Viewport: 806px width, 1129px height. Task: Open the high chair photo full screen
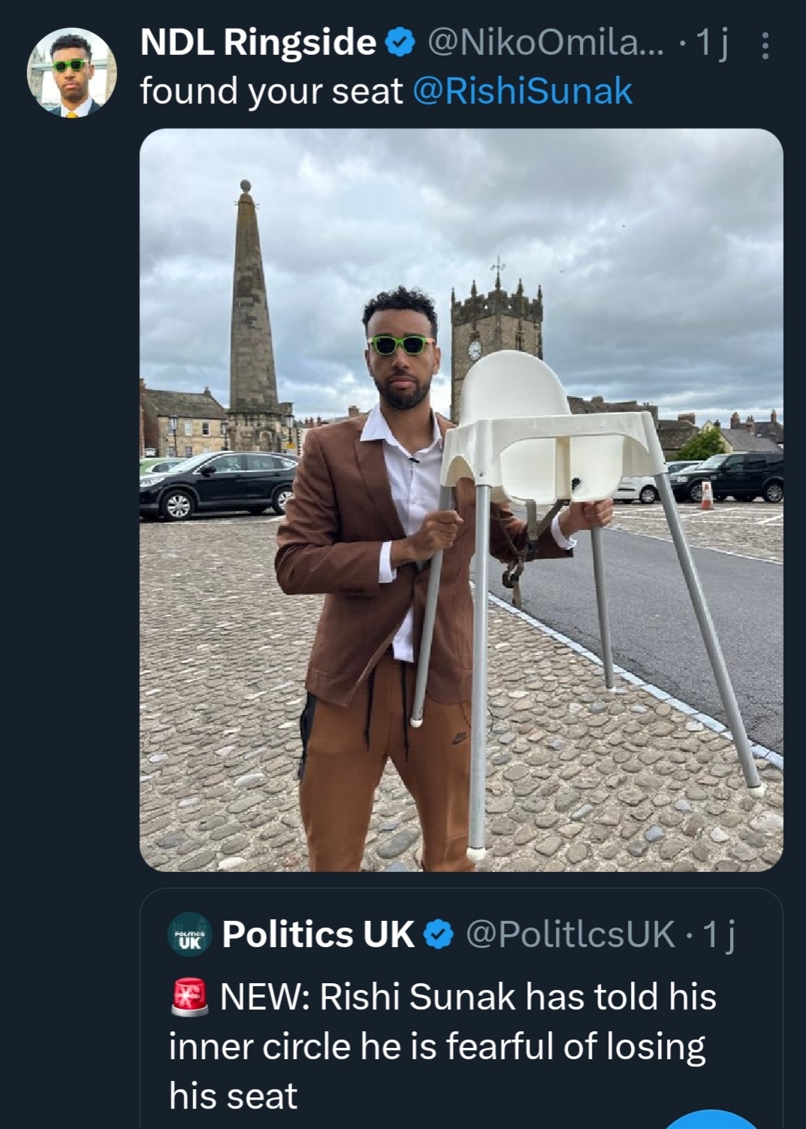pos(461,500)
